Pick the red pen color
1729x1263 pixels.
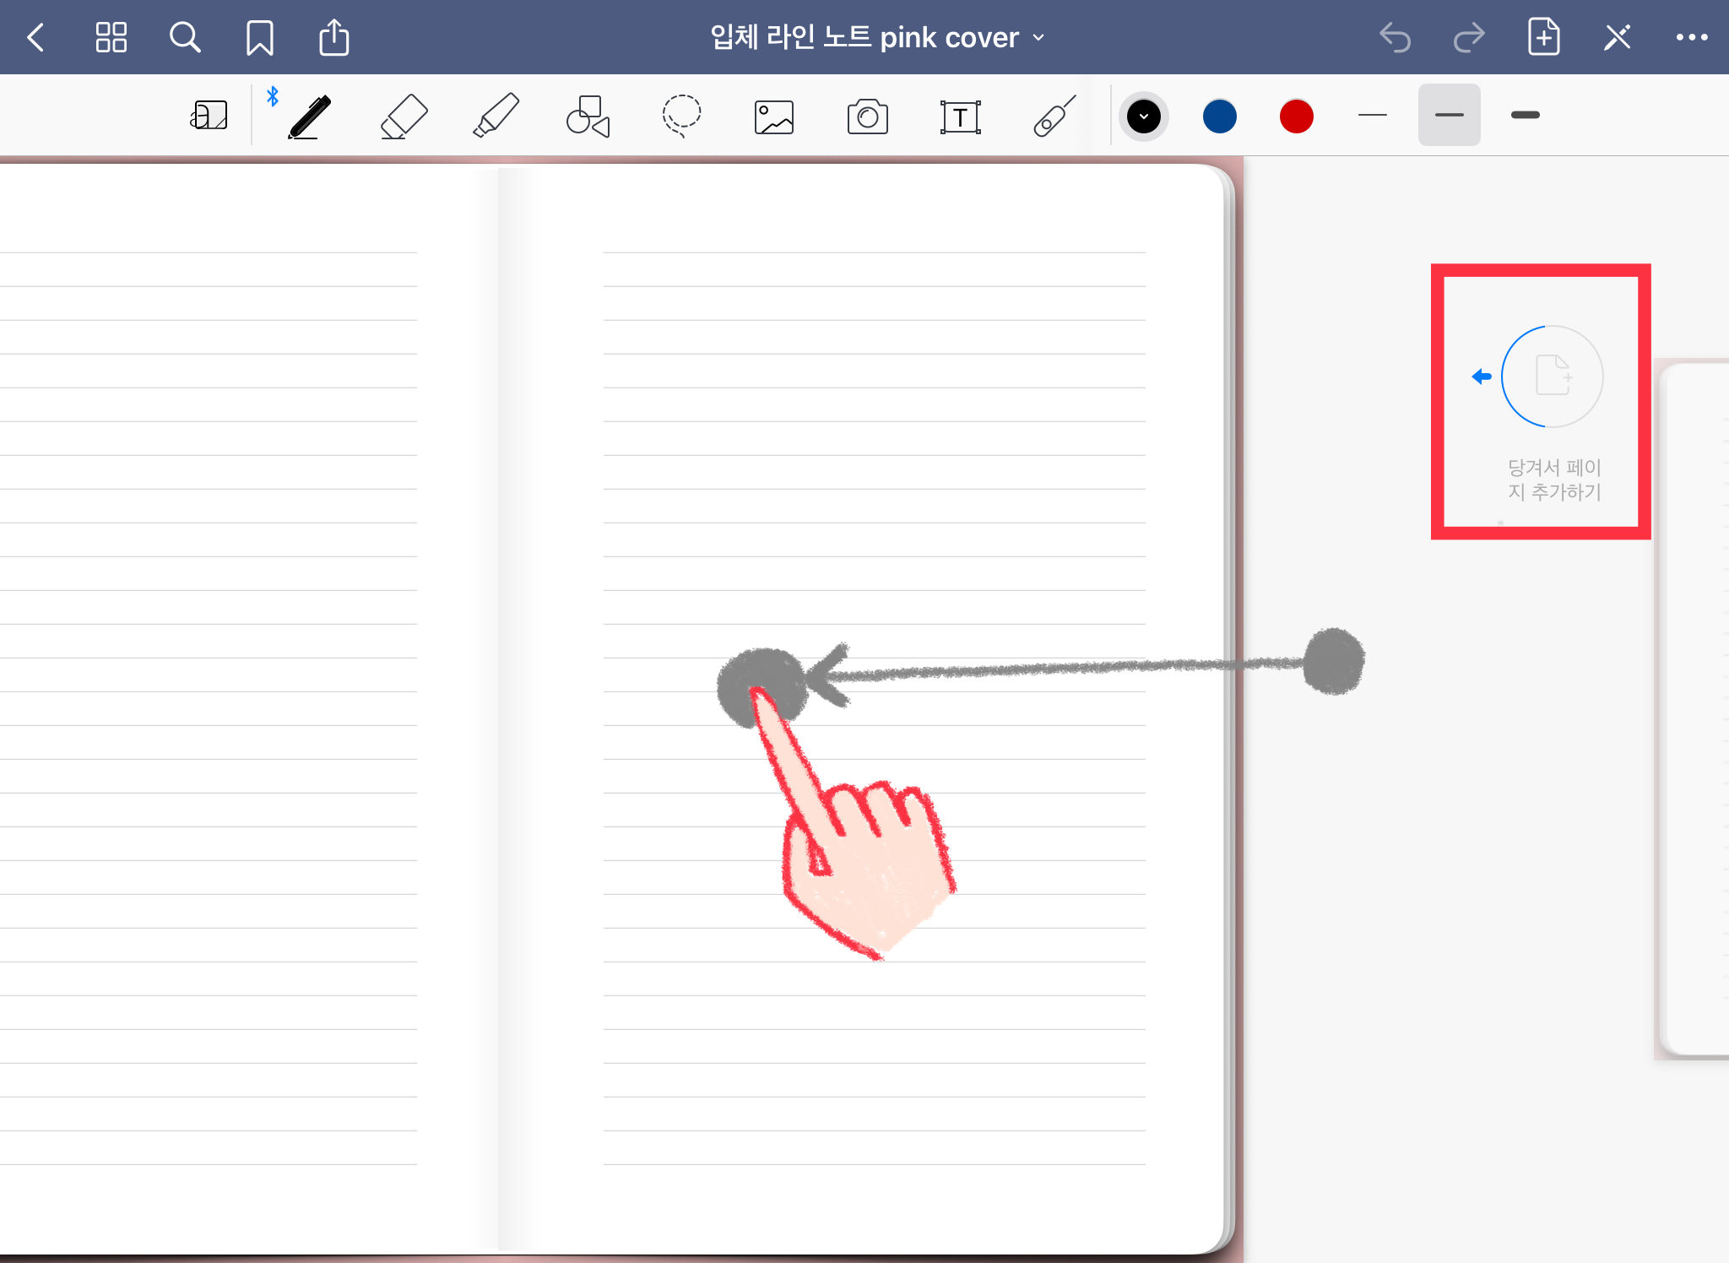click(1296, 117)
